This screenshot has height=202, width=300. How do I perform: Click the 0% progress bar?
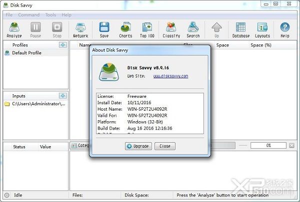coord(268,146)
